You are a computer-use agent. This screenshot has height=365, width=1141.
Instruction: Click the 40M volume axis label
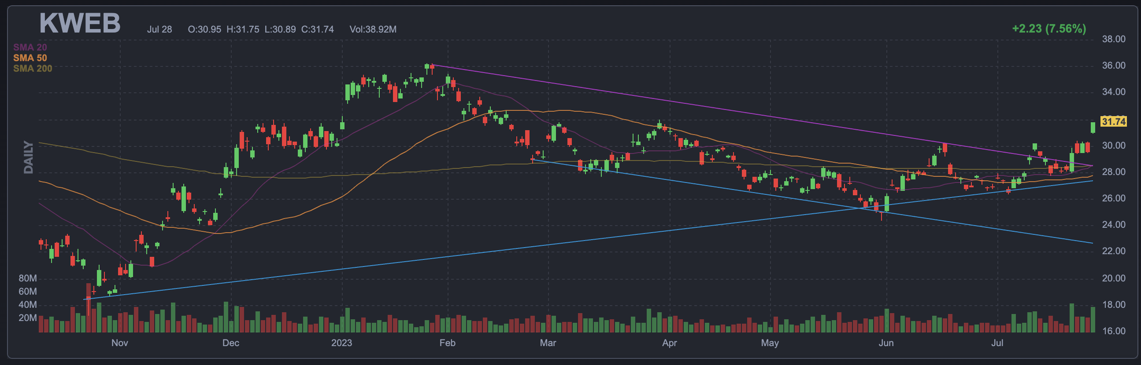point(27,305)
